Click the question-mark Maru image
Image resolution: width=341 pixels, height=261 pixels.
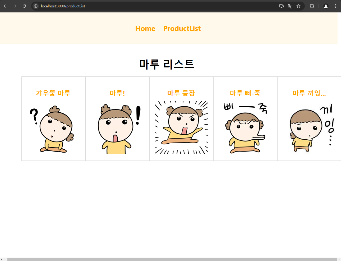coord(53,128)
